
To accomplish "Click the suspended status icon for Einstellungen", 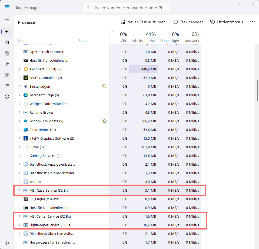I will (x=104, y=86).
